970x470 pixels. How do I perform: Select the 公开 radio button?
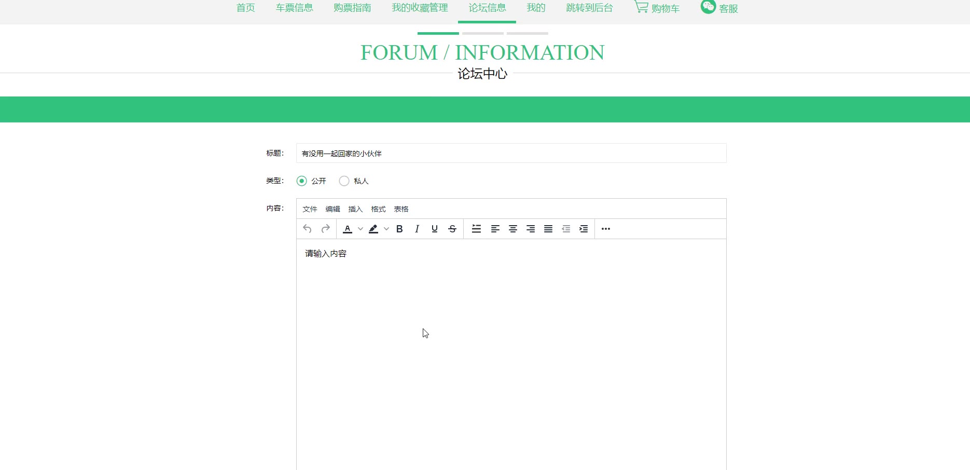301,181
